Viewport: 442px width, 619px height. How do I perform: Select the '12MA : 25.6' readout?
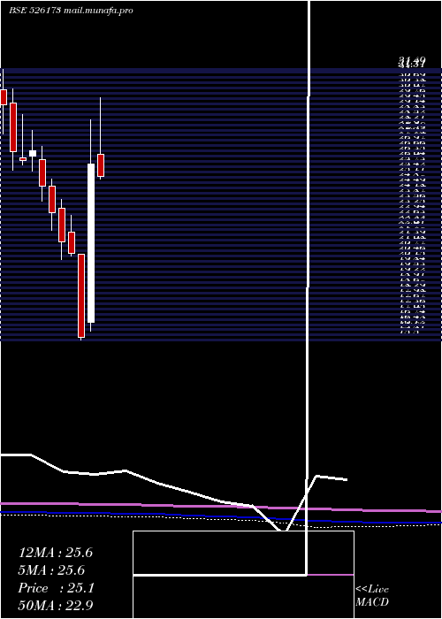pyautogui.click(x=56, y=553)
